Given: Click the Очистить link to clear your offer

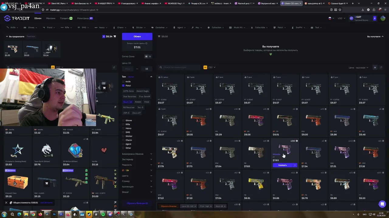Looking at the screenshot, I should coord(31,37).
